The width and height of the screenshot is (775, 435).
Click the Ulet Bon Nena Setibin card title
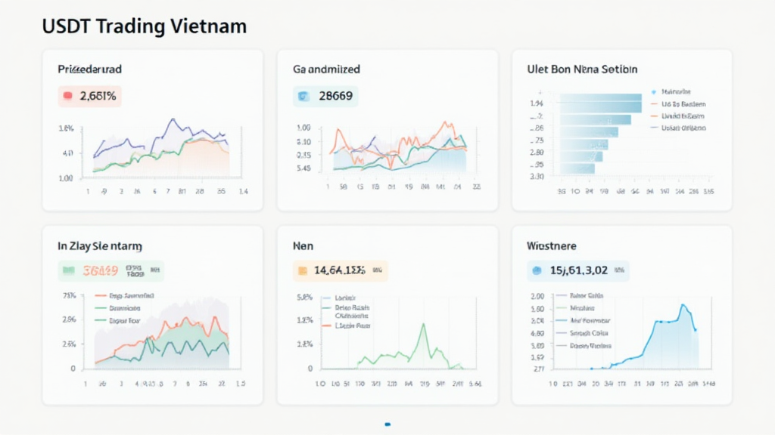coord(582,69)
